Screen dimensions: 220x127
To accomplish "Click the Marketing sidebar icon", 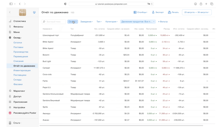I will [10, 91].
